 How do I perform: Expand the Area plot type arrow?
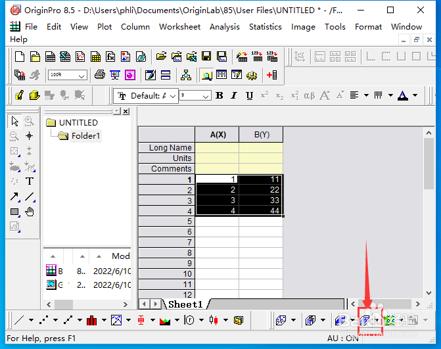tap(177, 320)
